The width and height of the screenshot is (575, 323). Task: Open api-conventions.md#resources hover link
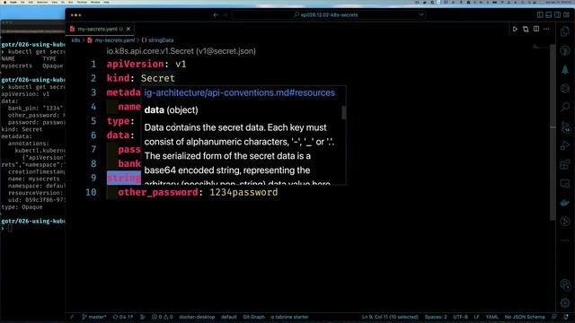point(240,93)
